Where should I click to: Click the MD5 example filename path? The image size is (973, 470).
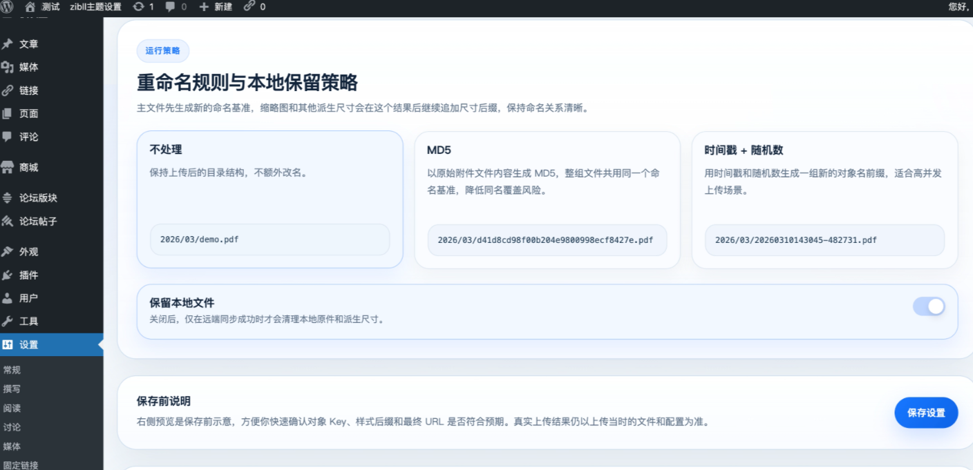tap(545, 240)
